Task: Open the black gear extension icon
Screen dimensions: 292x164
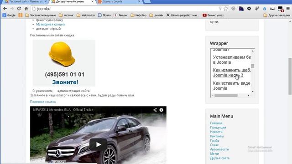Action: pos(249,9)
